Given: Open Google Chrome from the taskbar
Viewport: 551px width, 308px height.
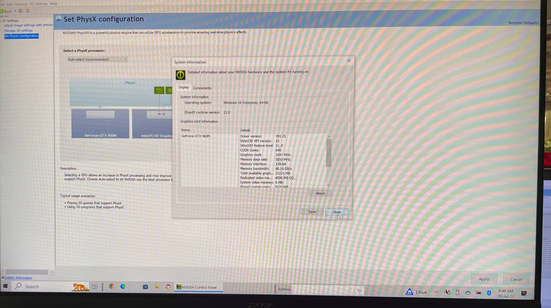Looking at the screenshot, I should [111, 286].
